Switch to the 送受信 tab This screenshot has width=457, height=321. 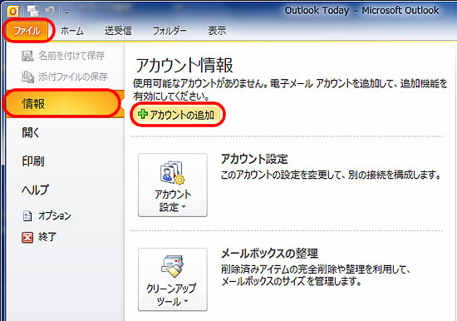118,31
